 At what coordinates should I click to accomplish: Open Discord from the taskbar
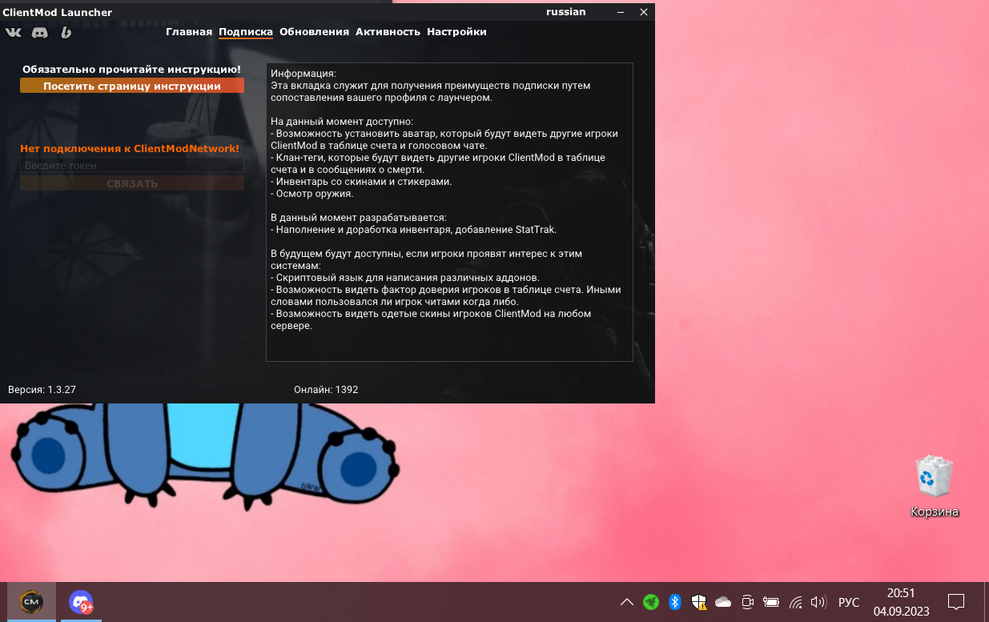tap(80, 601)
